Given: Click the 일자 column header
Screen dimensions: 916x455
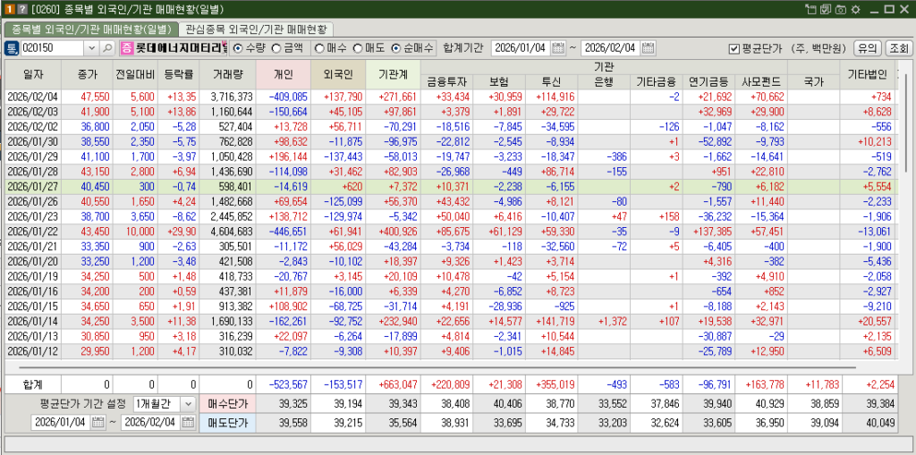Looking at the screenshot, I should pos(33,74).
